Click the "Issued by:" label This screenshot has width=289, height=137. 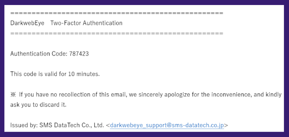point(24,126)
